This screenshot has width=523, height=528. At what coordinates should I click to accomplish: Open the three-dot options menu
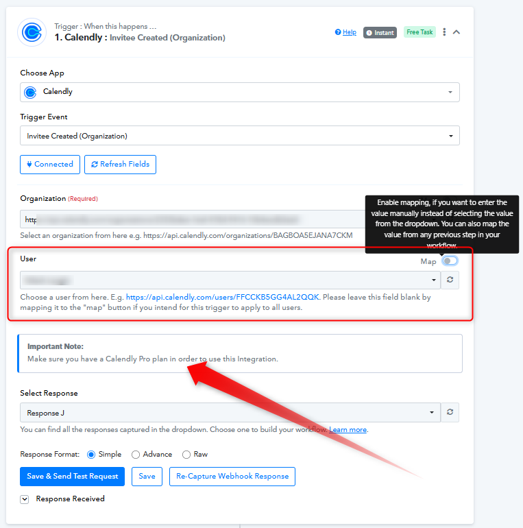coord(444,32)
